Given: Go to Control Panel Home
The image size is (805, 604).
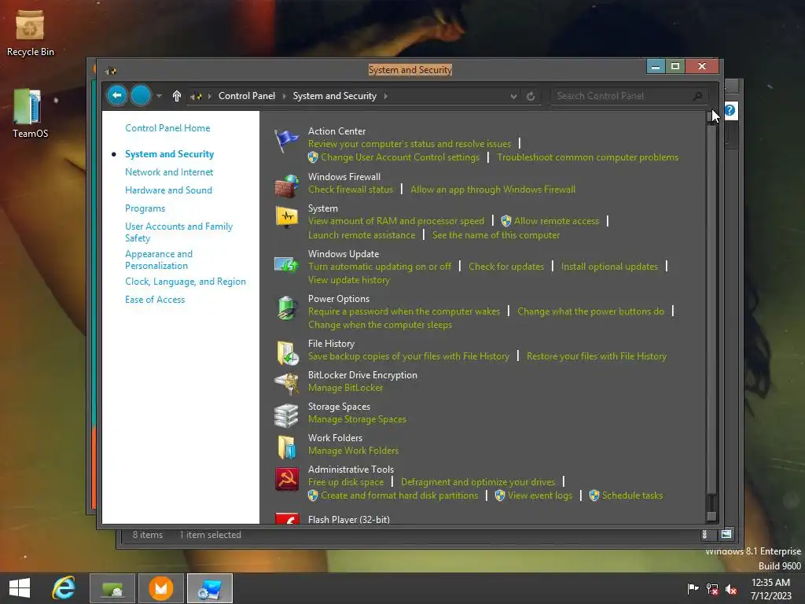Looking at the screenshot, I should pos(167,128).
